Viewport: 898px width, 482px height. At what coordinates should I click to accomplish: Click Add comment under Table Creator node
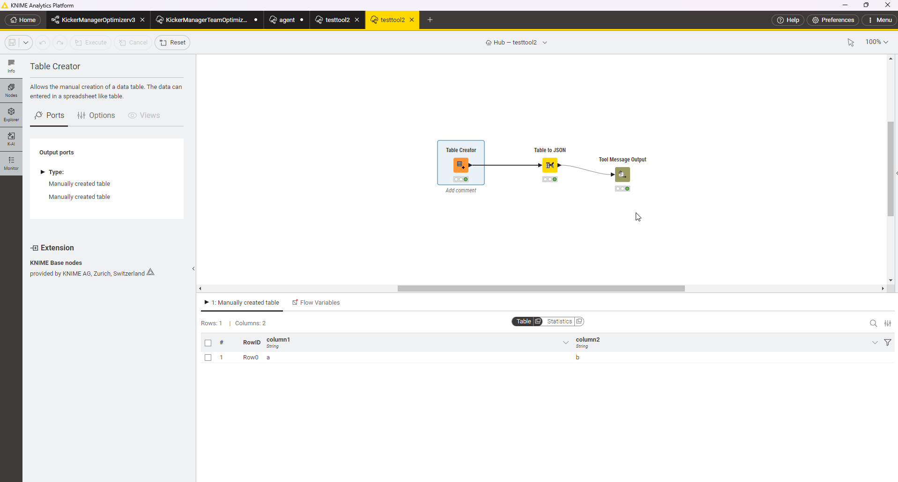(461, 190)
